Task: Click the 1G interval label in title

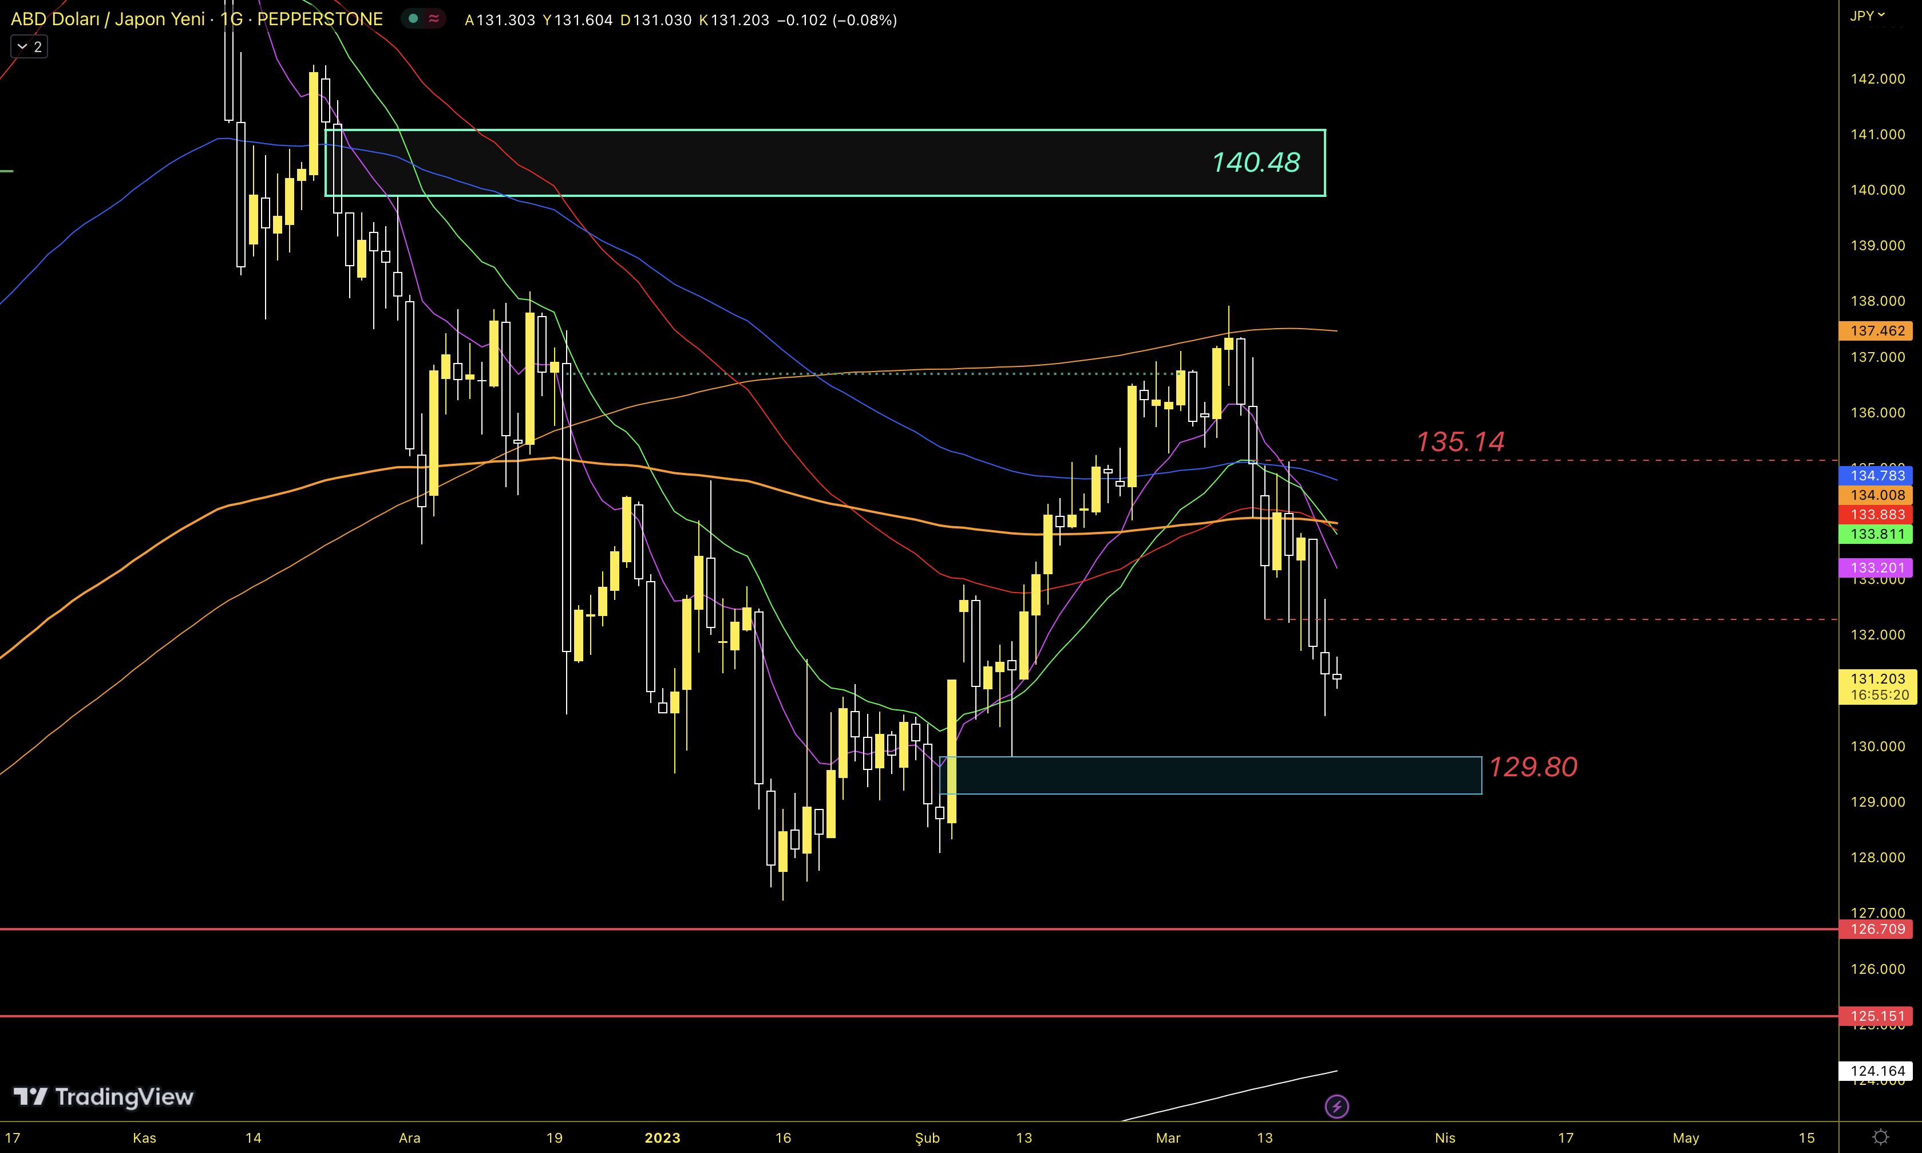Action: (231, 19)
